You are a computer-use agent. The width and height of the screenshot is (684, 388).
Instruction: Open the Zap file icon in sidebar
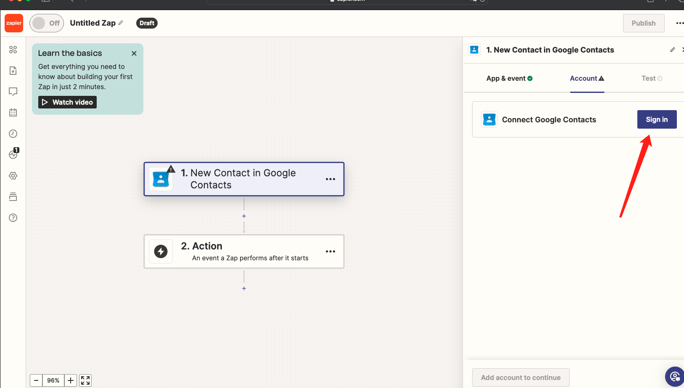13,71
